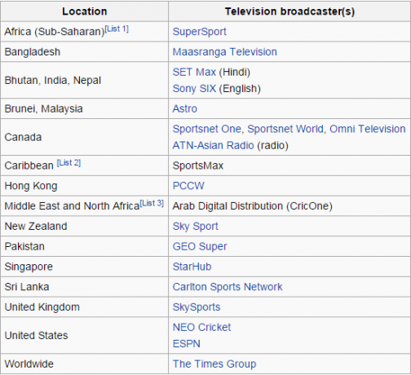Select the Singapore location cell
The image size is (411, 375).
[x=85, y=267]
